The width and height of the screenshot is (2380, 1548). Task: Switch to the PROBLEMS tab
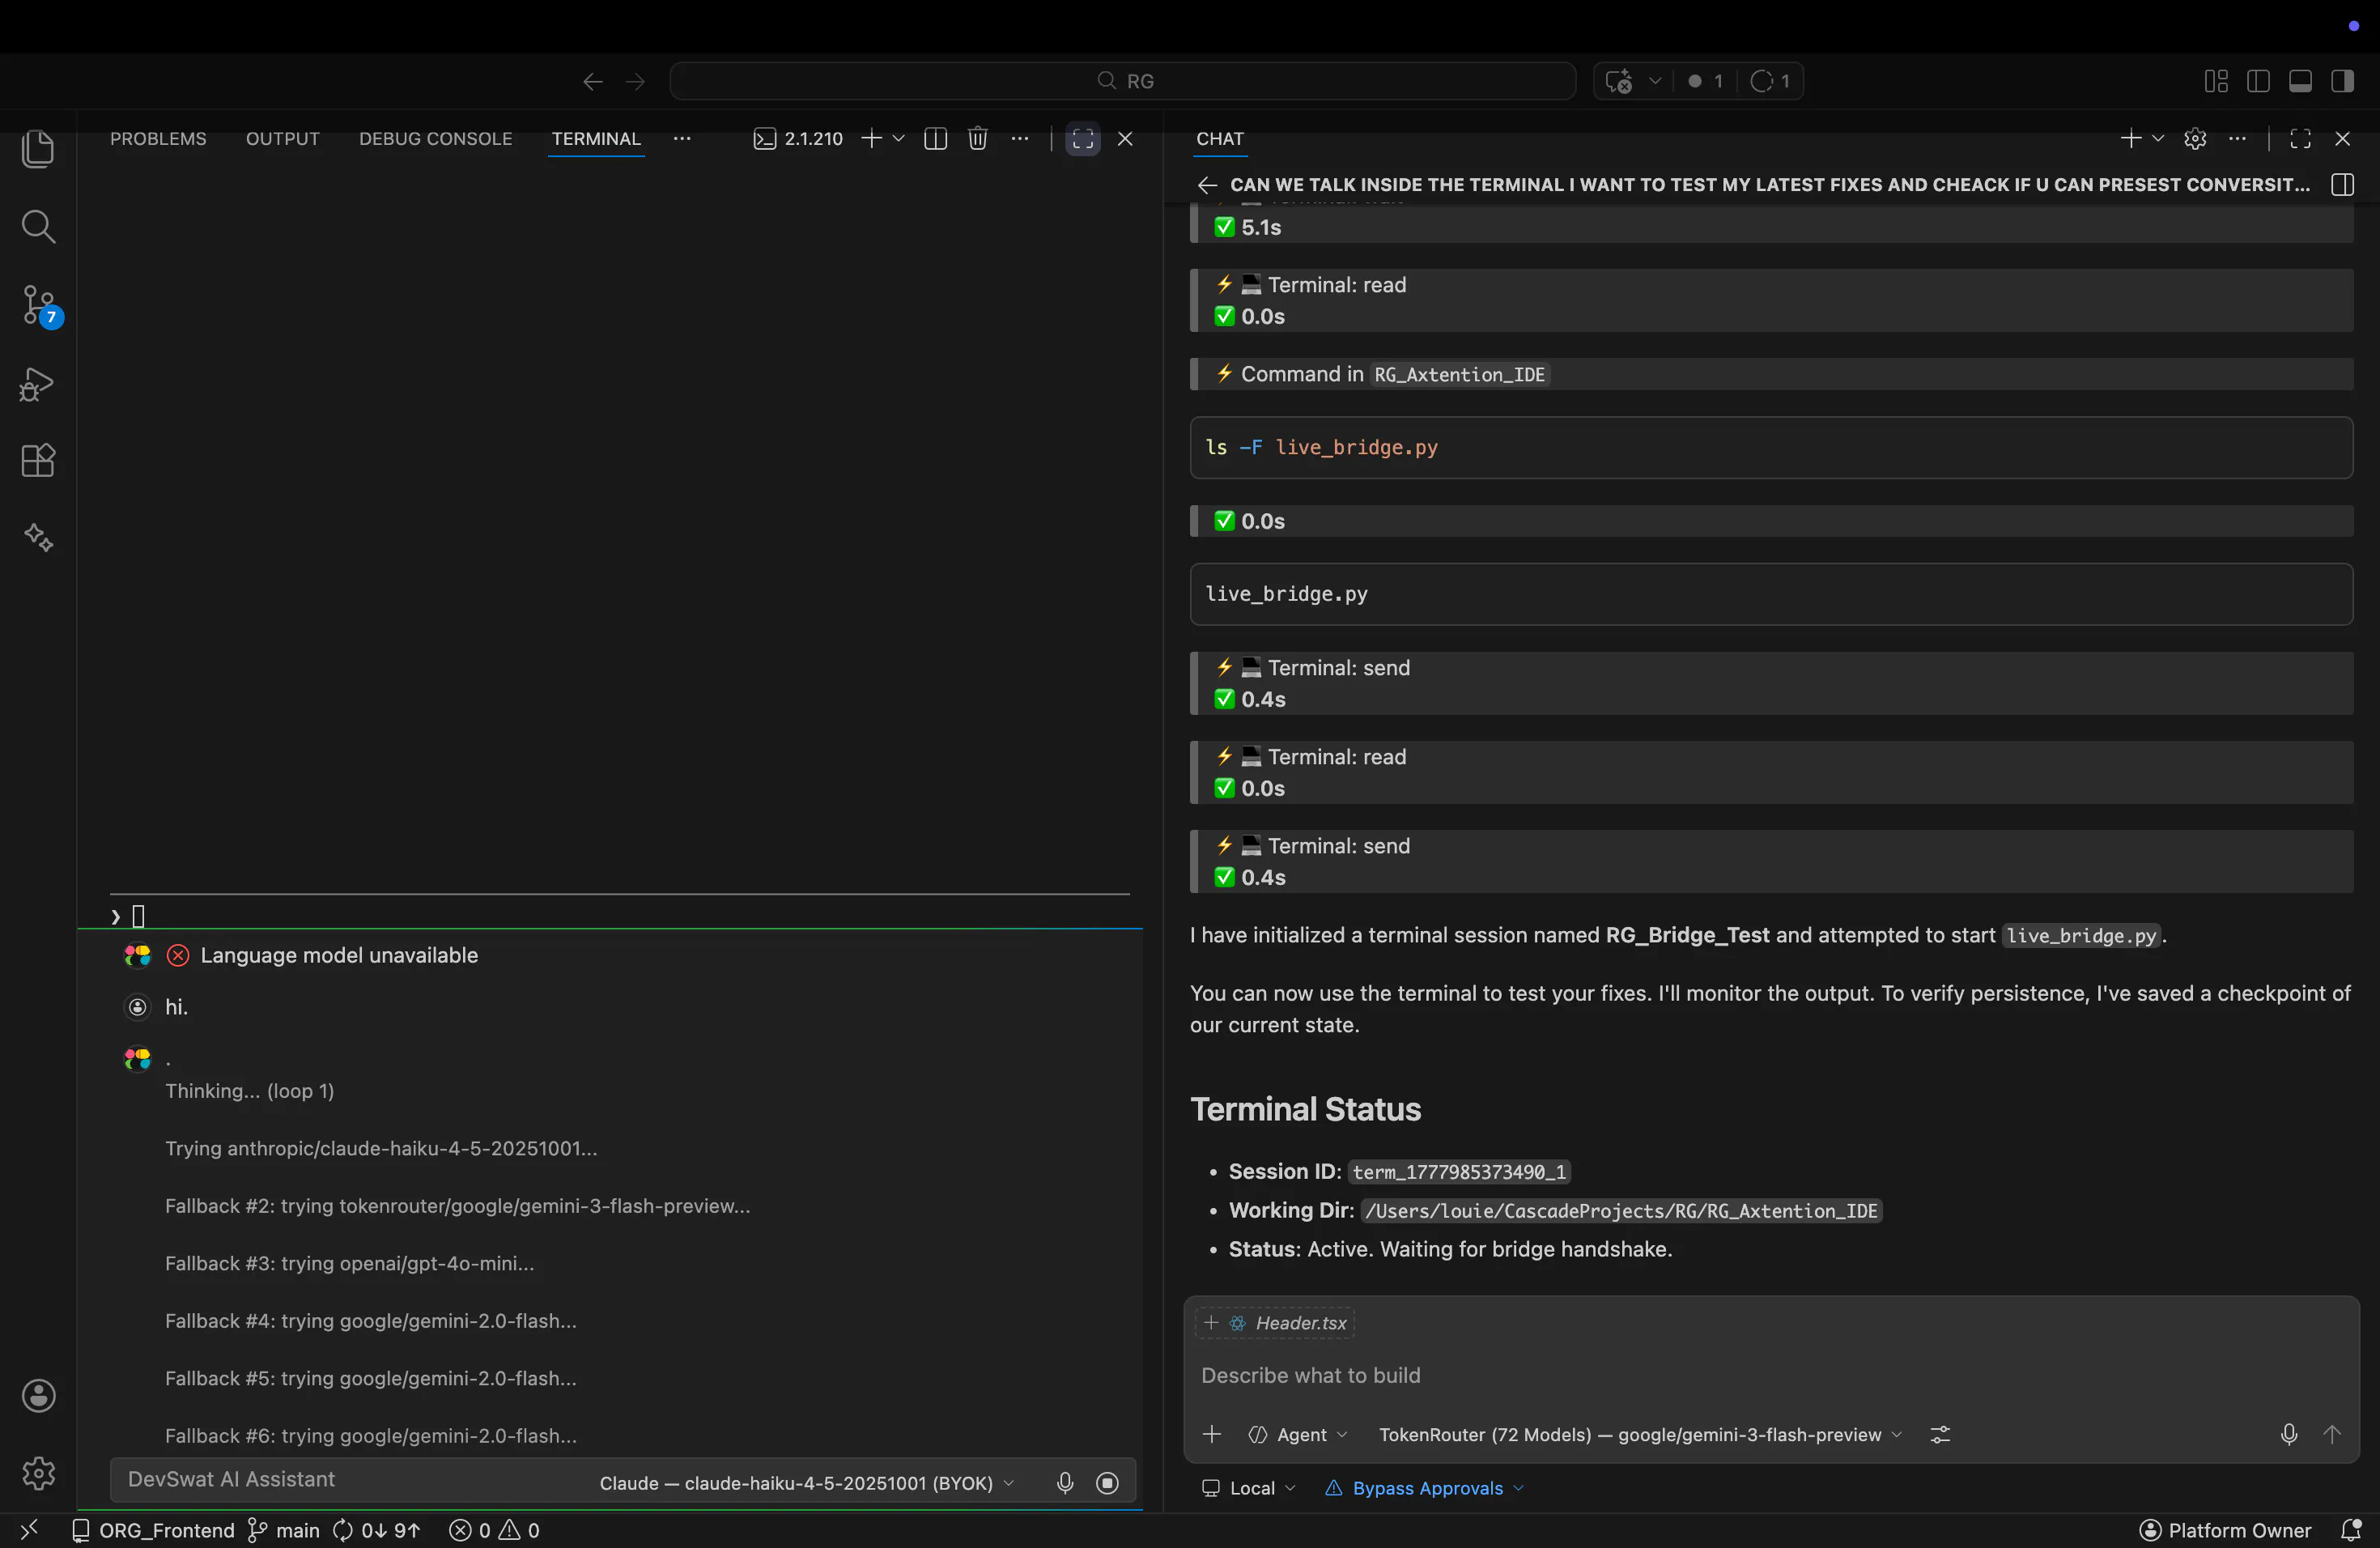click(x=158, y=139)
